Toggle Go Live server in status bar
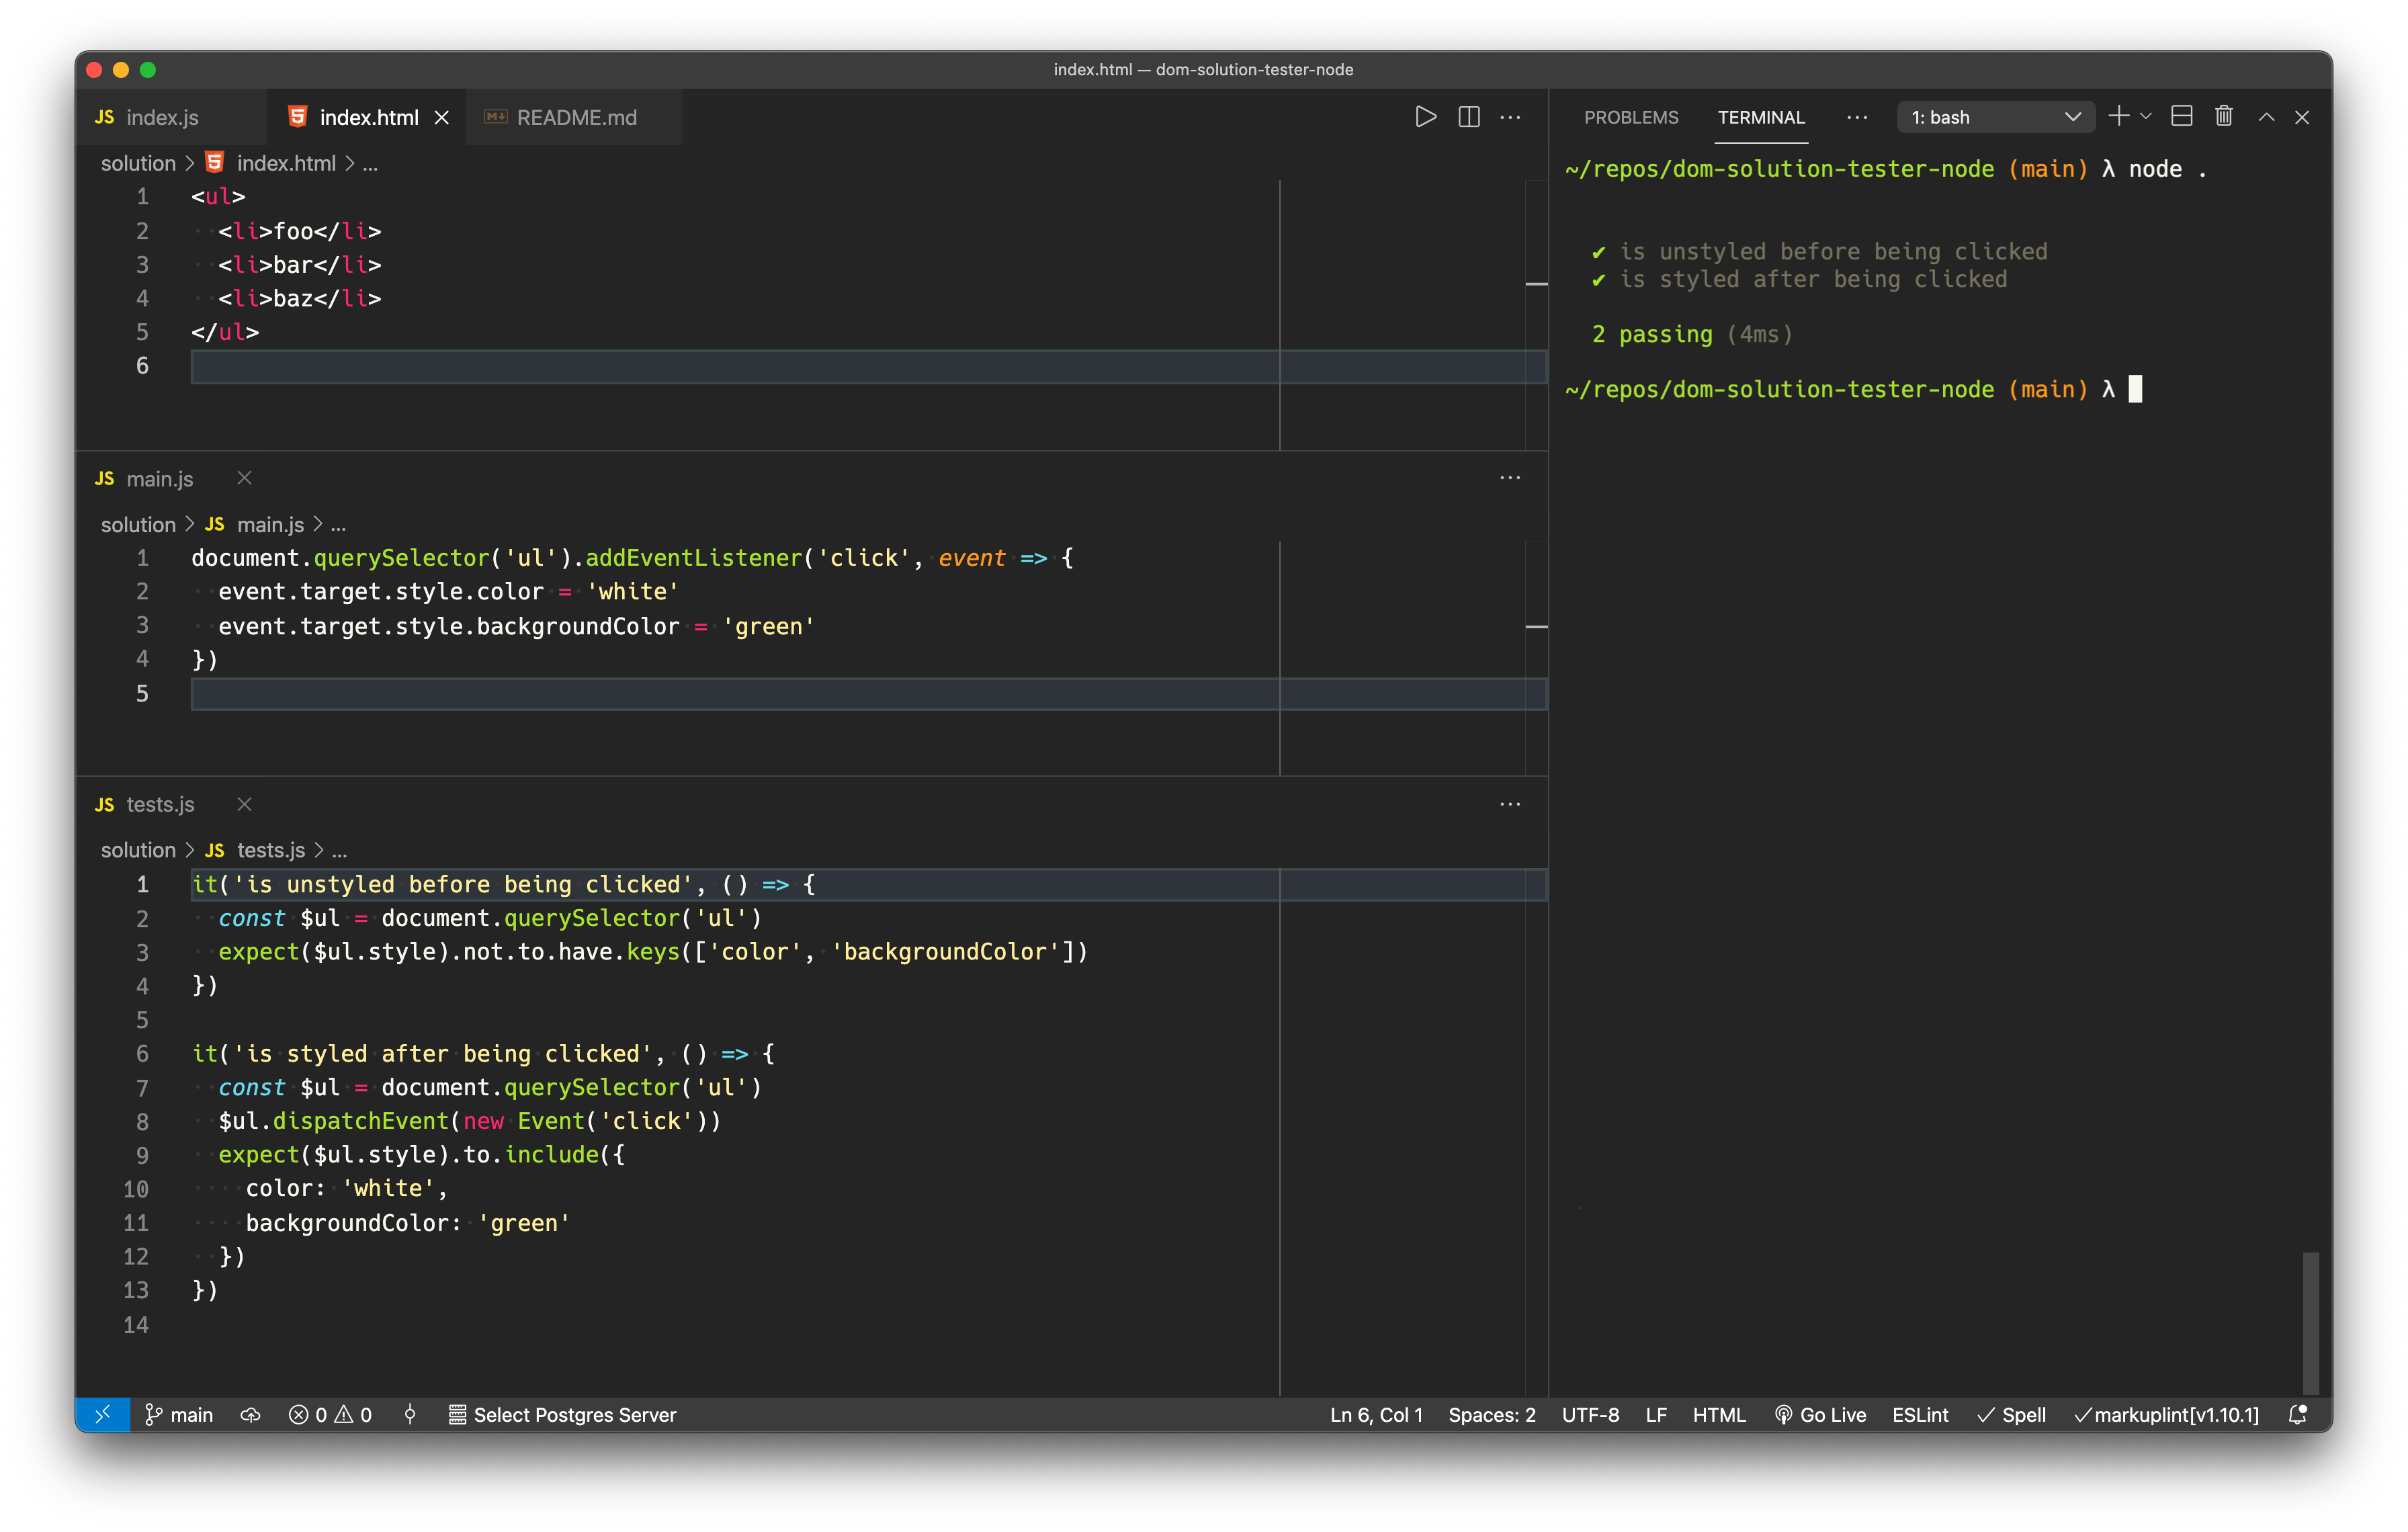The height and width of the screenshot is (1532, 2408). 1821,1414
